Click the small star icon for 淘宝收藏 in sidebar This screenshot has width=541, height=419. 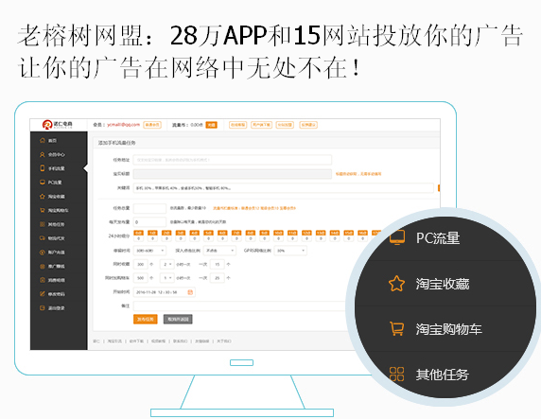coord(43,196)
